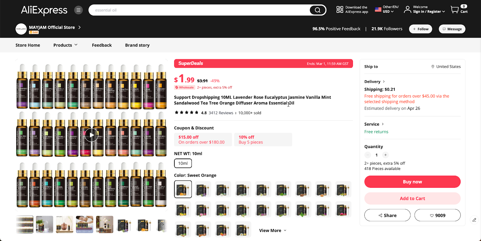The height and width of the screenshot is (241, 481).
Task: Click 96.5% Positive Feedback text
Action: click(x=336, y=29)
